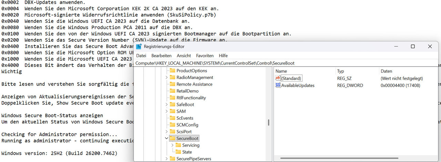
Task: Select the ProductOptions folder icon
Action: (173, 71)
